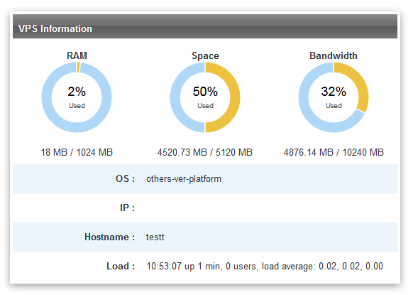Click the VPS Information header bar
The width and height of the screenshot is (413, 295).
tap(205, 26)
